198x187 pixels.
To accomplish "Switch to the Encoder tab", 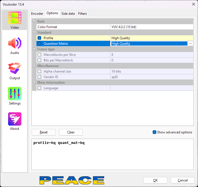I will 37,14.
